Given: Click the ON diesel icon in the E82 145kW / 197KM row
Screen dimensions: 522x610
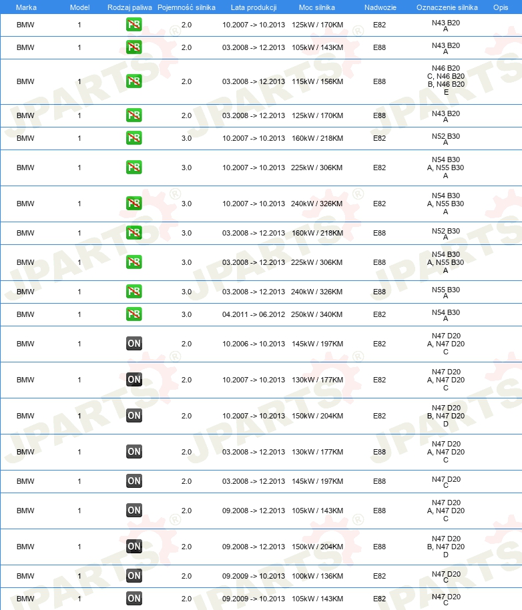Looking at the screenshot, I should click(x=134, y=344).
